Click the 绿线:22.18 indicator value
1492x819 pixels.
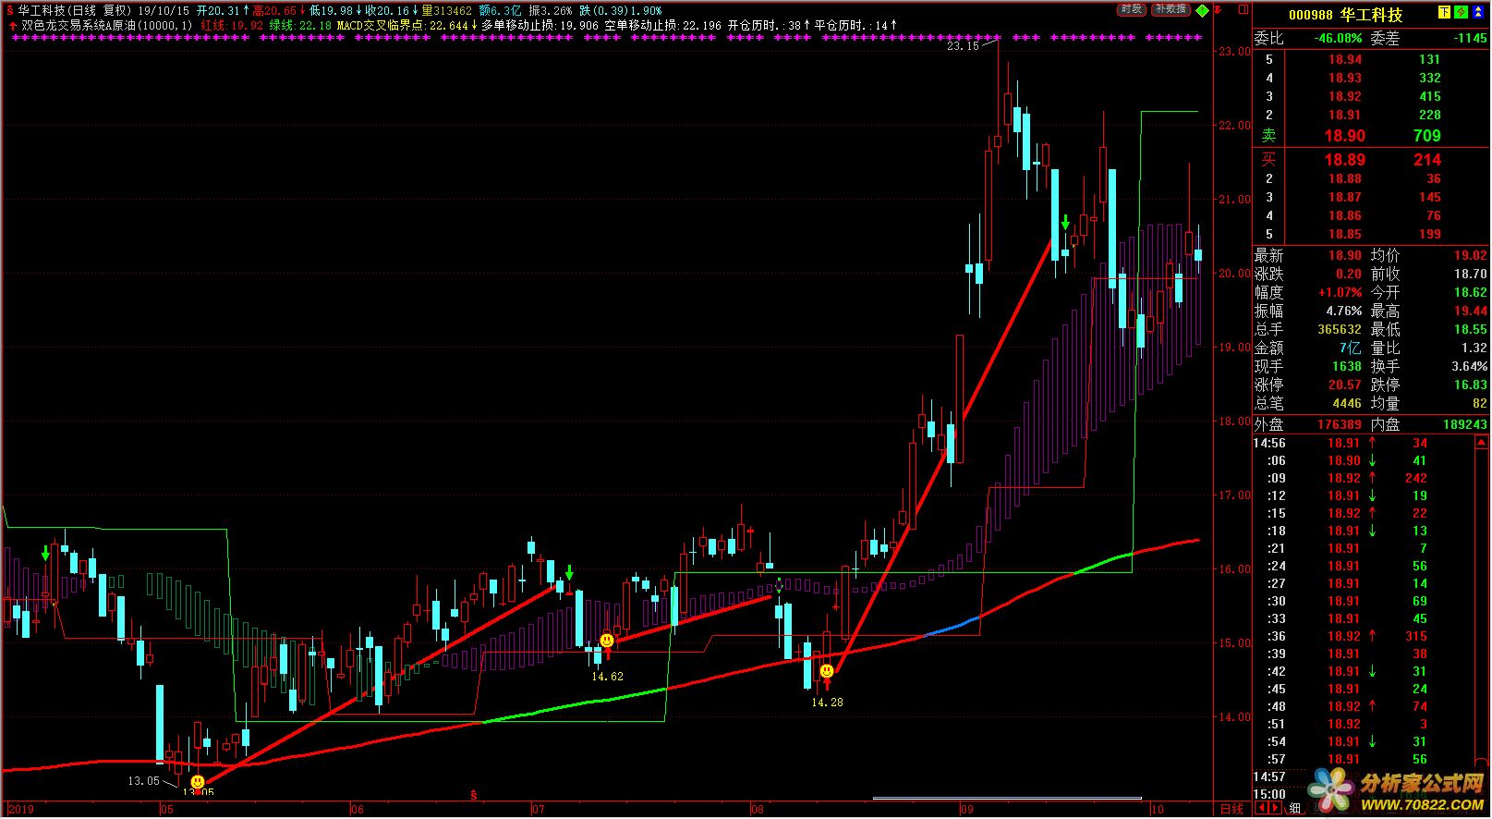300,26
